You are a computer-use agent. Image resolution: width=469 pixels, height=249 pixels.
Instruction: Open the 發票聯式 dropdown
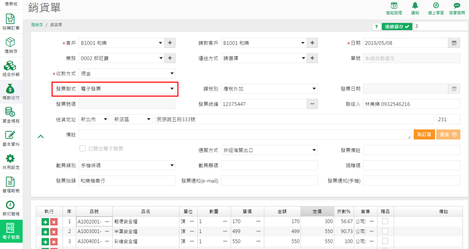click(x=127, y=89)
